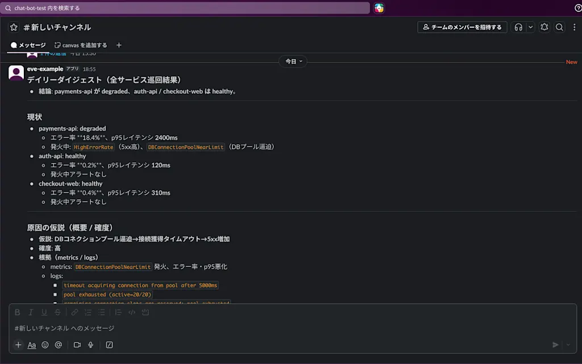Search in channel using magnifier icon
The width and height of the screenshot is (582, 364).
click(559, 27)
